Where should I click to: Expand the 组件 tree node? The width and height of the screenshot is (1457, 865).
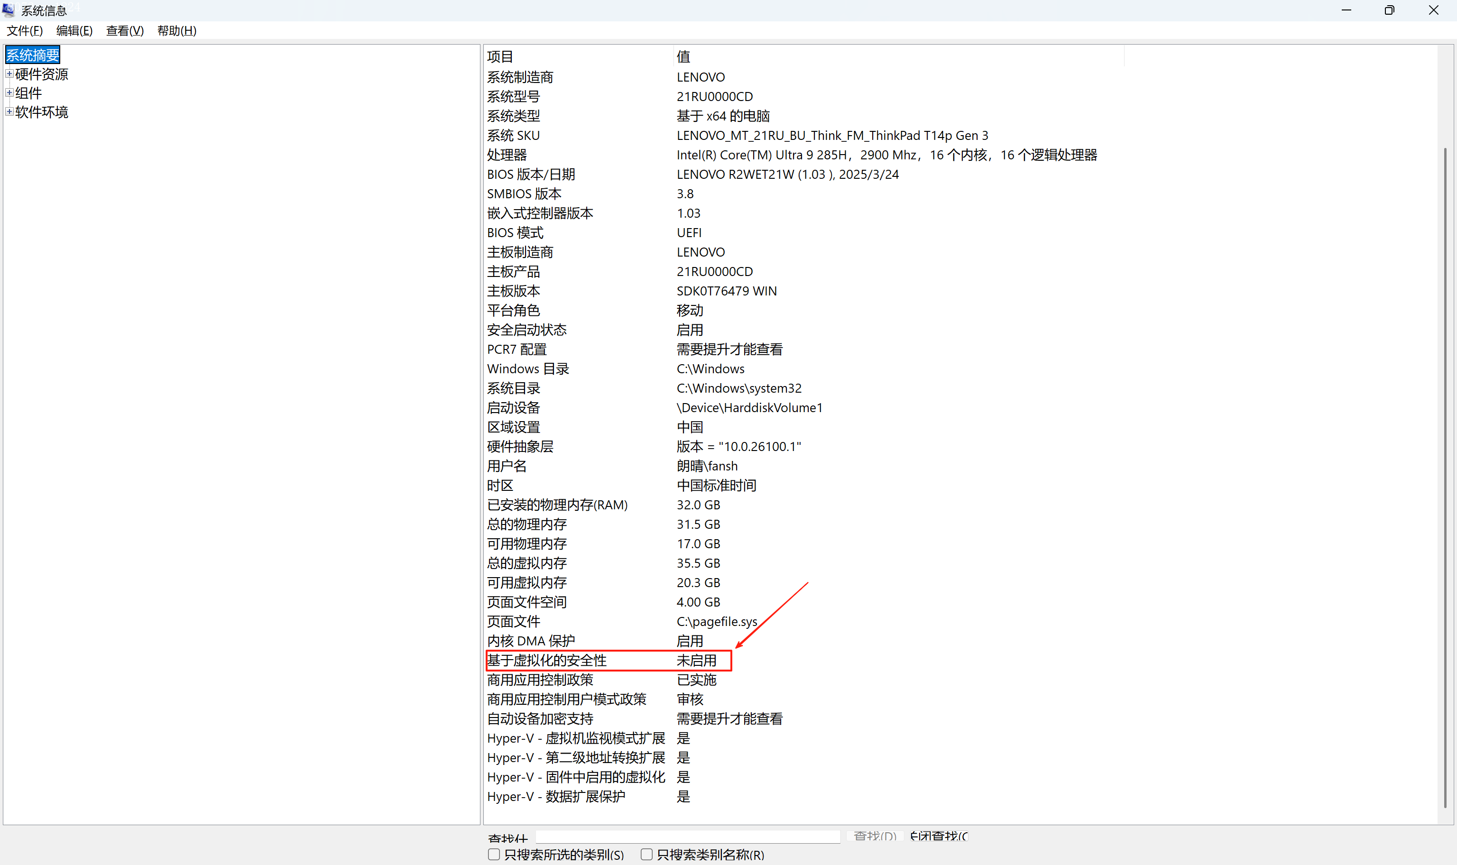point(9,92)
